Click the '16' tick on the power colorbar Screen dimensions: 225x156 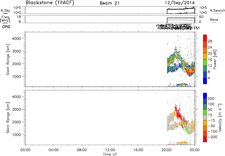(210, 60)
